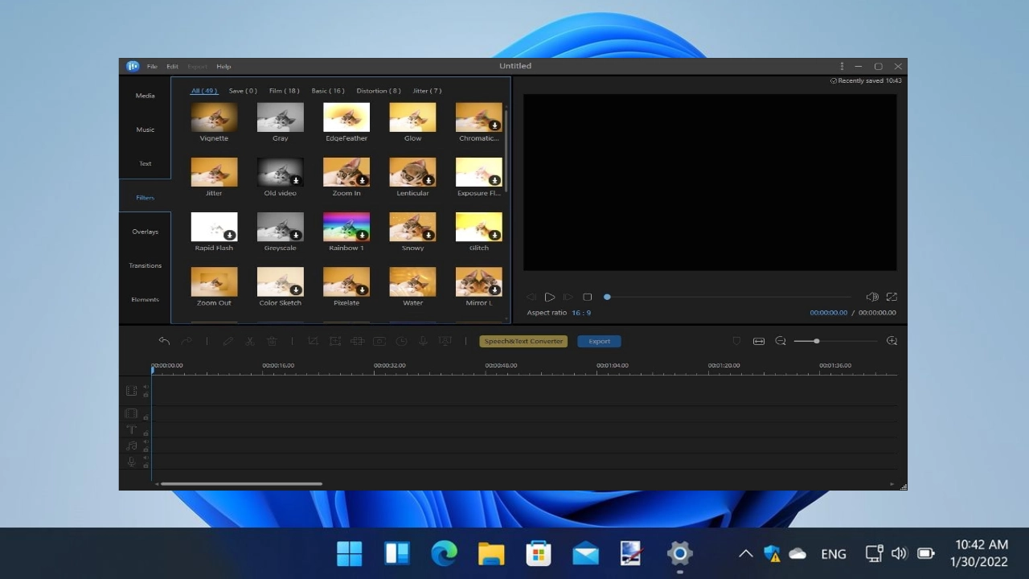This screenshot has height=579, width=1029.
Task: Switch to the Music panel
Action: point(145,129)
